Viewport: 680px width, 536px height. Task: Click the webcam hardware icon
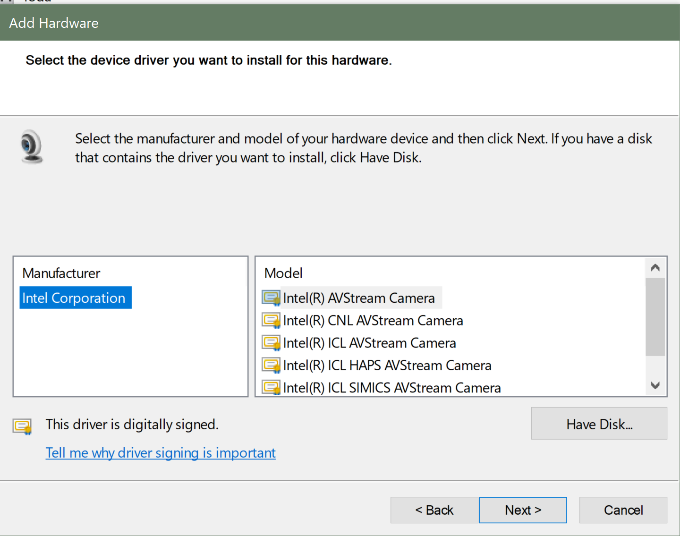(32, 146)
